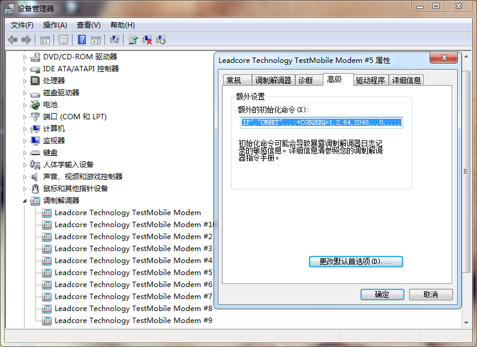
Task: Click the 人体学输入设备 icon
Action: point(35,165)
